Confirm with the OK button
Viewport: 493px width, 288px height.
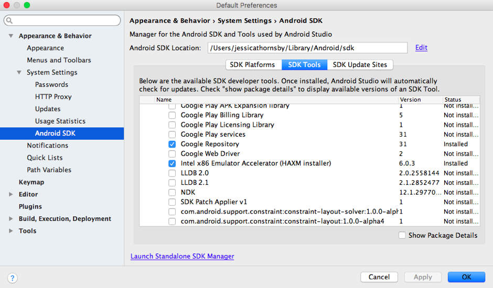point(467,277)
